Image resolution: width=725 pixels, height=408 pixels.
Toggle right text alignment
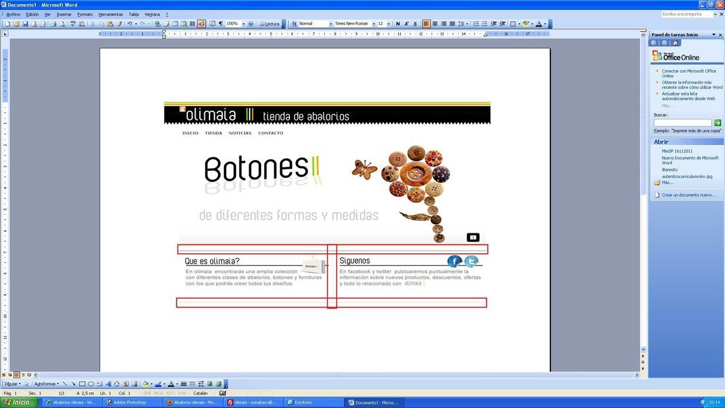[443, 24]
